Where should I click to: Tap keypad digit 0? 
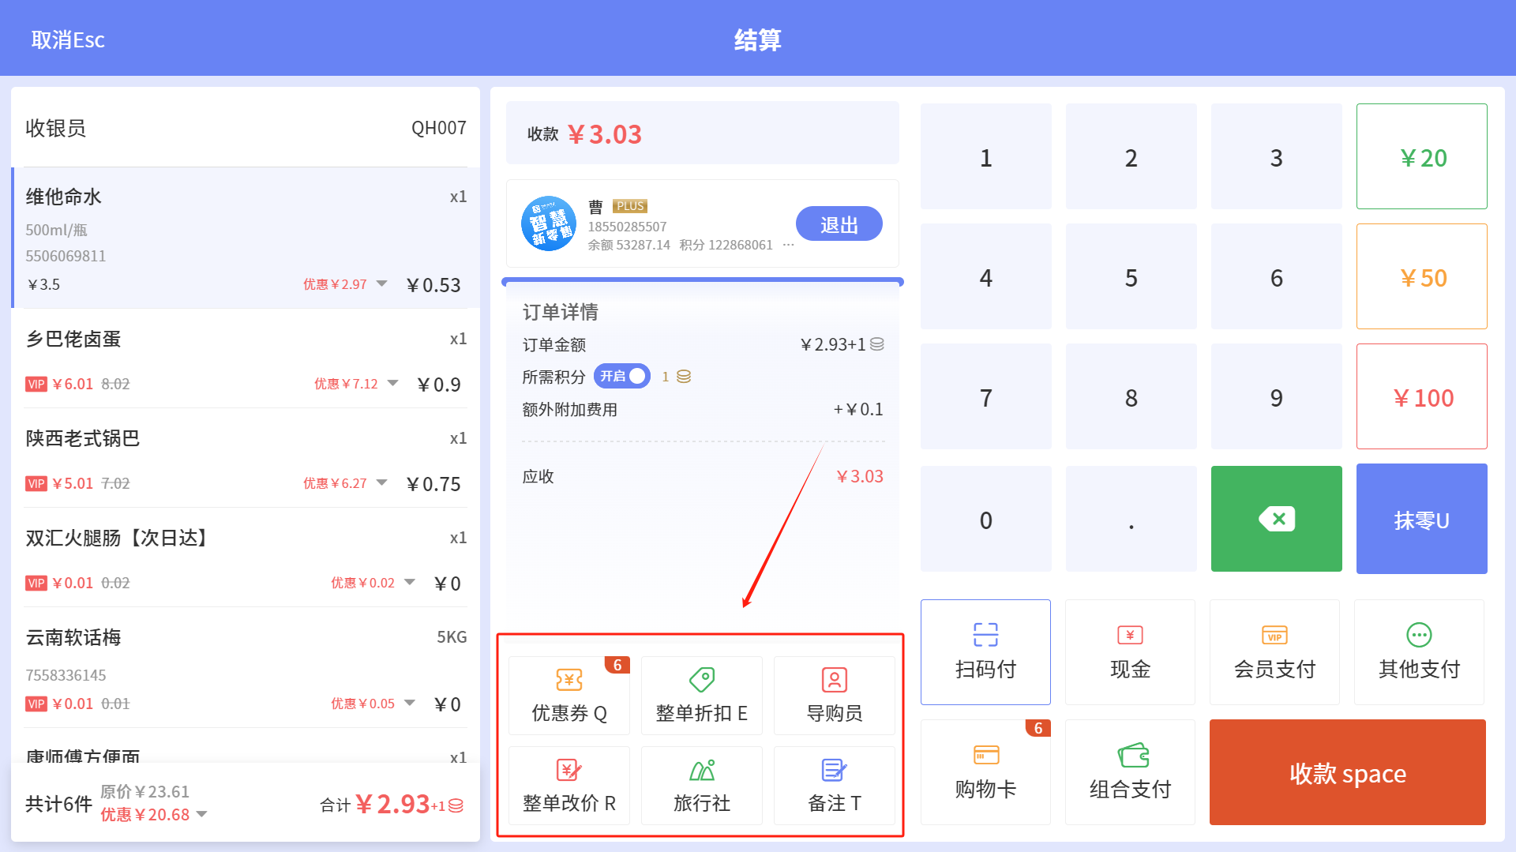click(985, 519)
